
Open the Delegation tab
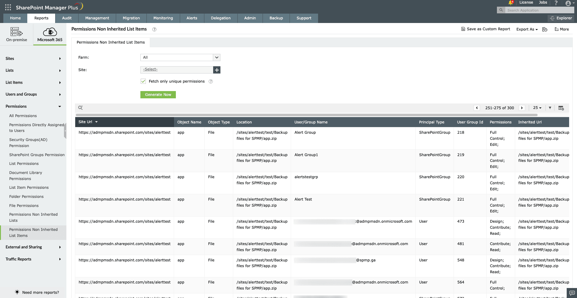[221, 18]
